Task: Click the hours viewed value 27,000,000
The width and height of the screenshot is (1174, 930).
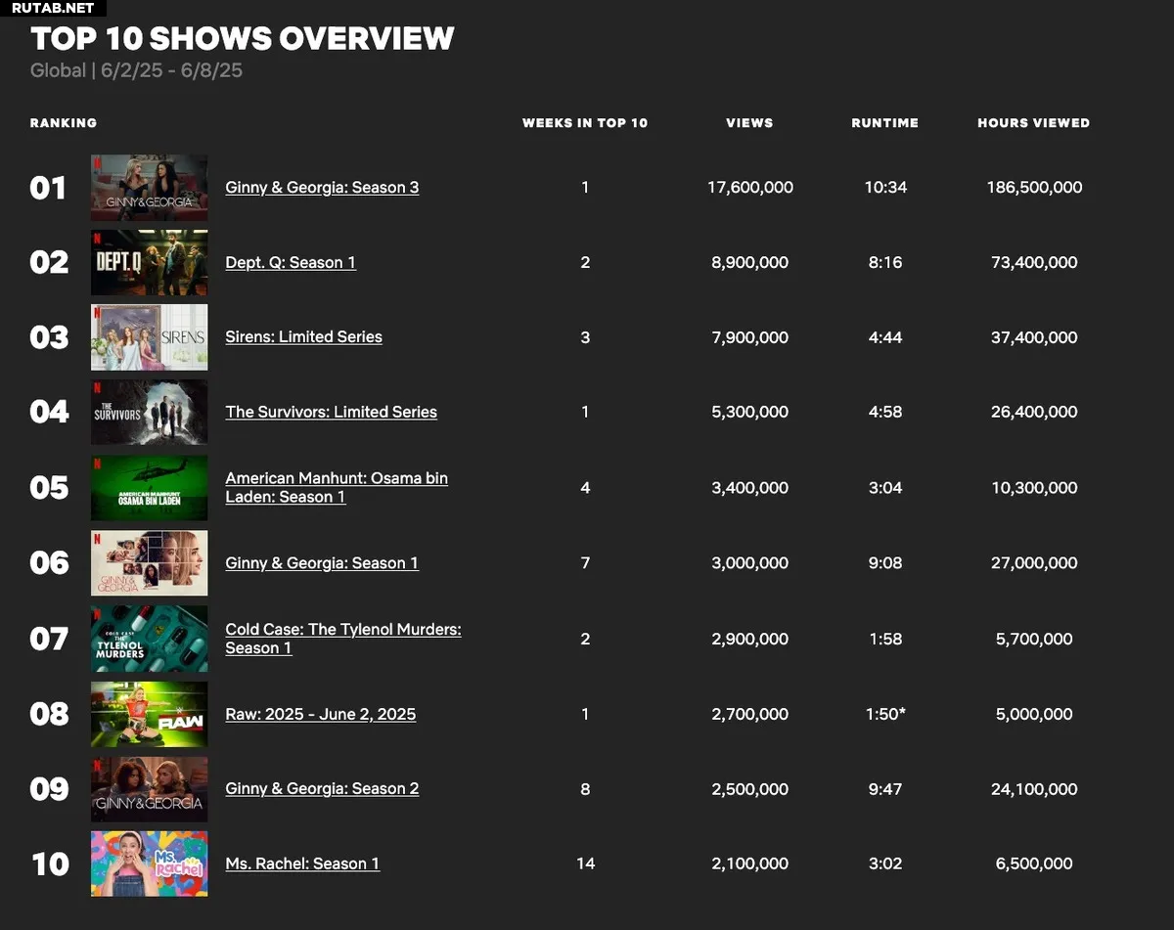Action: pos(1034,562)
